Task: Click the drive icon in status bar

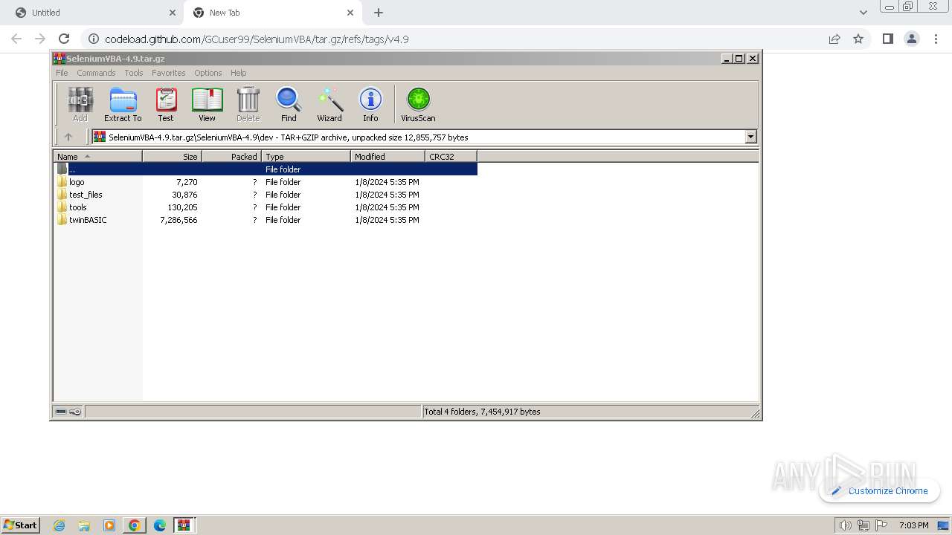Action: tap(61, 412)
